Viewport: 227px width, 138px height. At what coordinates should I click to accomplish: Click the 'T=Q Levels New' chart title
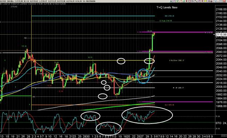(167, 7)
